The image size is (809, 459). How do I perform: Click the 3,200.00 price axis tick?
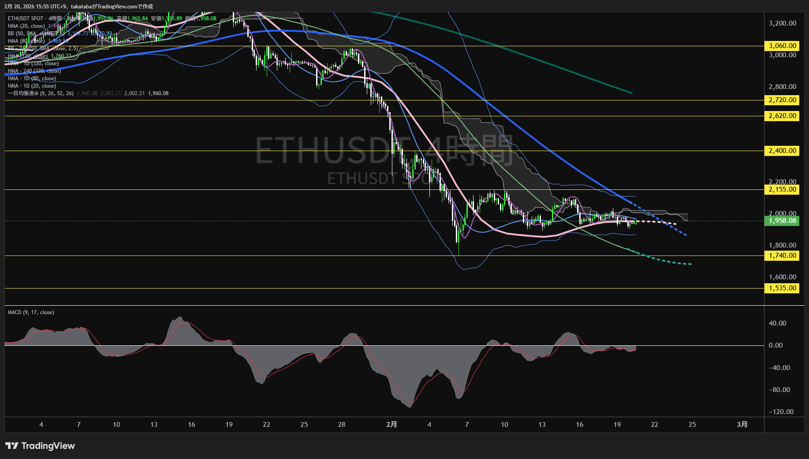click(783, 23)
